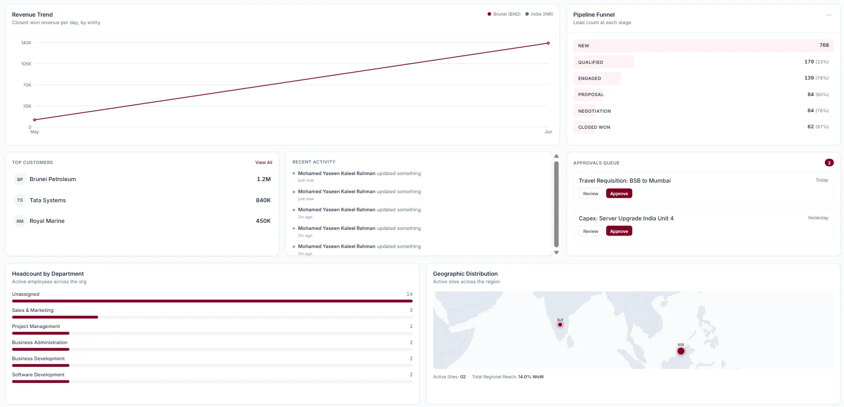
Task: Click the 1.2M value for Brunei Petroleum
Action: pos(264,179)
